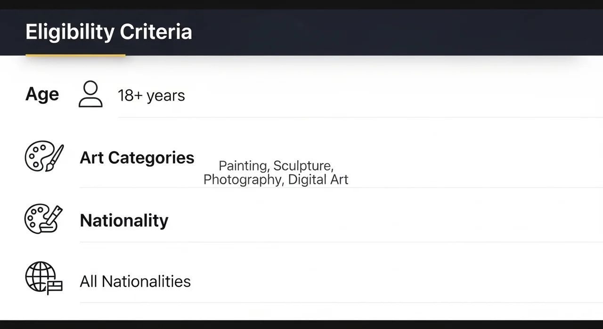This screenshot has width=603, height=329.
Task: Click the Painting category text
Action: point(243,166)
